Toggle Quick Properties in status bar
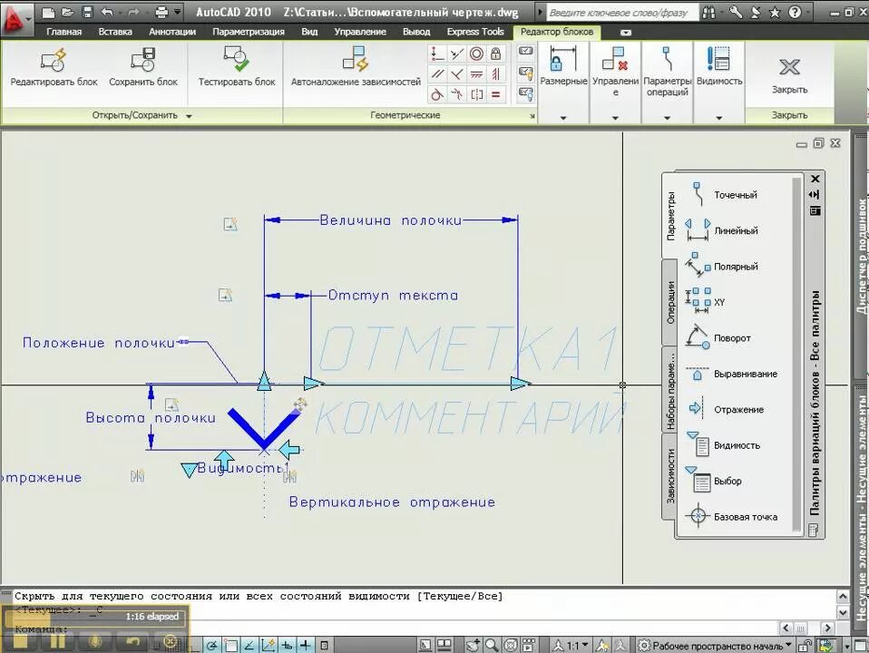The width and height of the screenshot is (869, 653). (324, 645)
